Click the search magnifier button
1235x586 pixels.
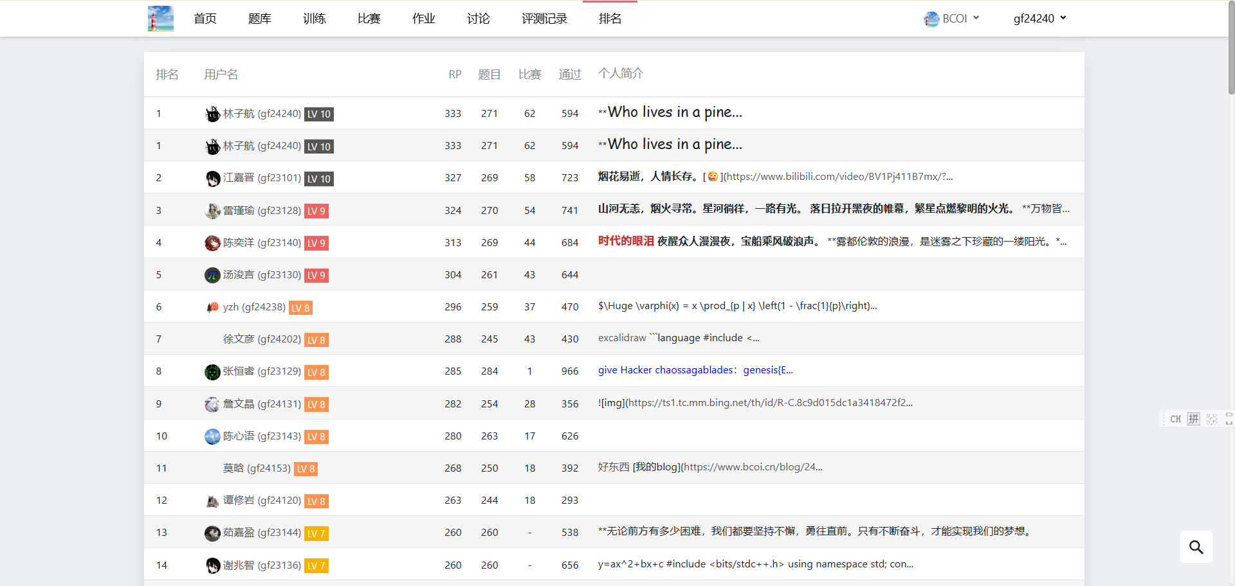pyautogui.click(x=1196, y=547)
